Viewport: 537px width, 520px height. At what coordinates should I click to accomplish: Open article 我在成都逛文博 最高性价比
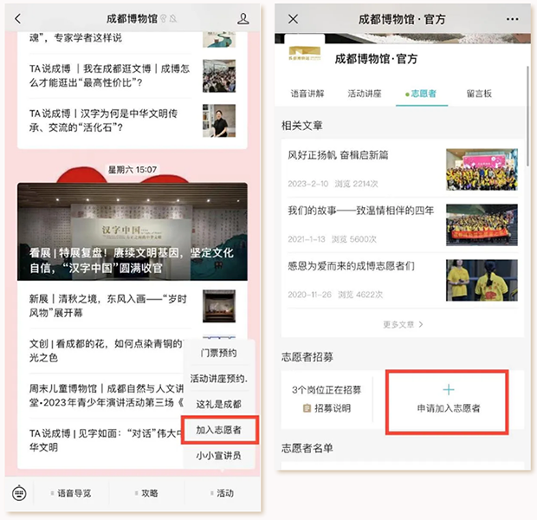click(x=133, y=75)
